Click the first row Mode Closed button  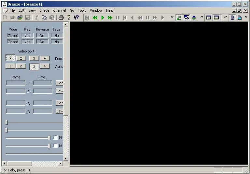[13, 36]
